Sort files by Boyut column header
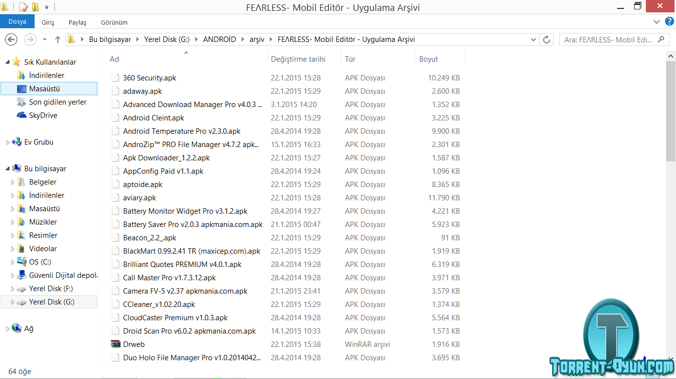 (428, 59)
